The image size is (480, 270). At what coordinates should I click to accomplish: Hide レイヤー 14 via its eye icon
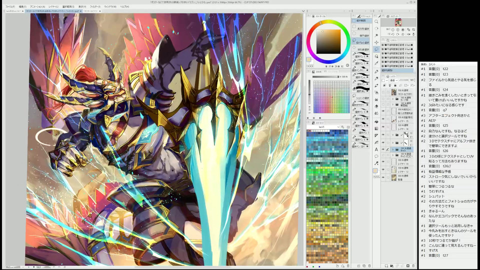point(383,126)
